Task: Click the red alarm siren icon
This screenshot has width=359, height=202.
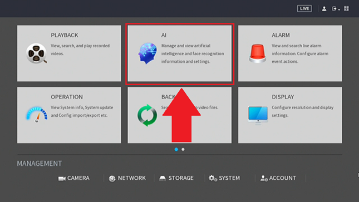Action: pyautogui.click(x=258, y=53)
